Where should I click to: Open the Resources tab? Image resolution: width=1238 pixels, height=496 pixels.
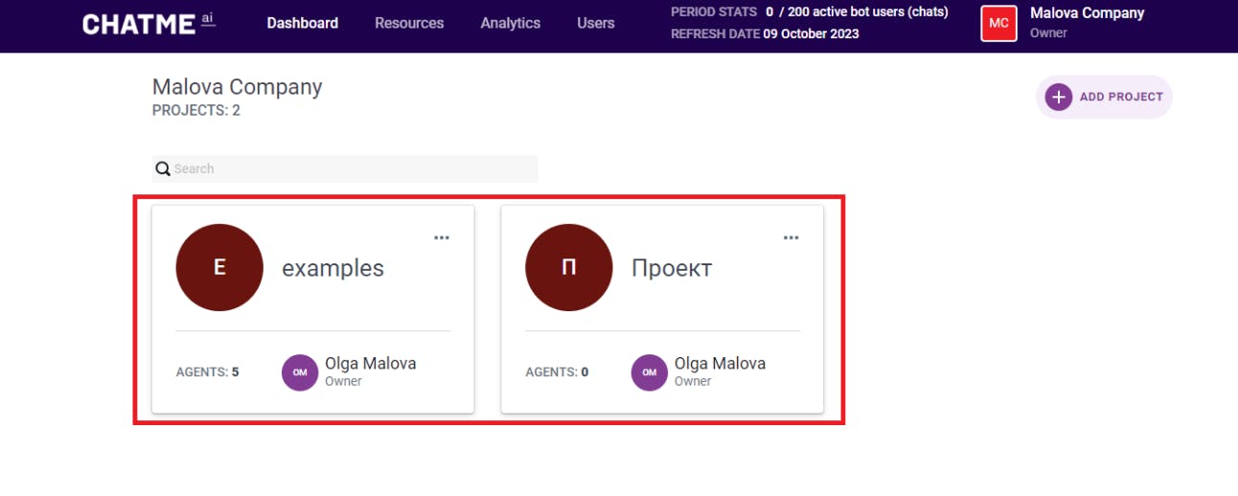tap(409, 23)
